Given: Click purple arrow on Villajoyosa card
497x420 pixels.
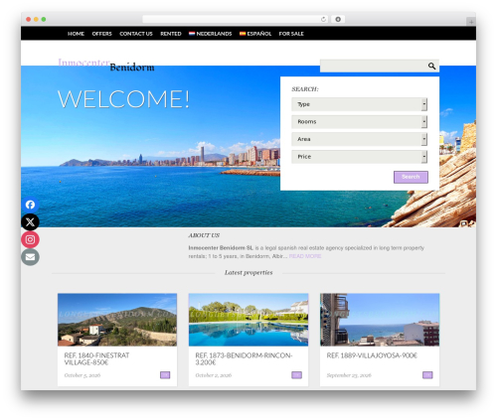Looking at the screenshot, I should tap(427, 375).
